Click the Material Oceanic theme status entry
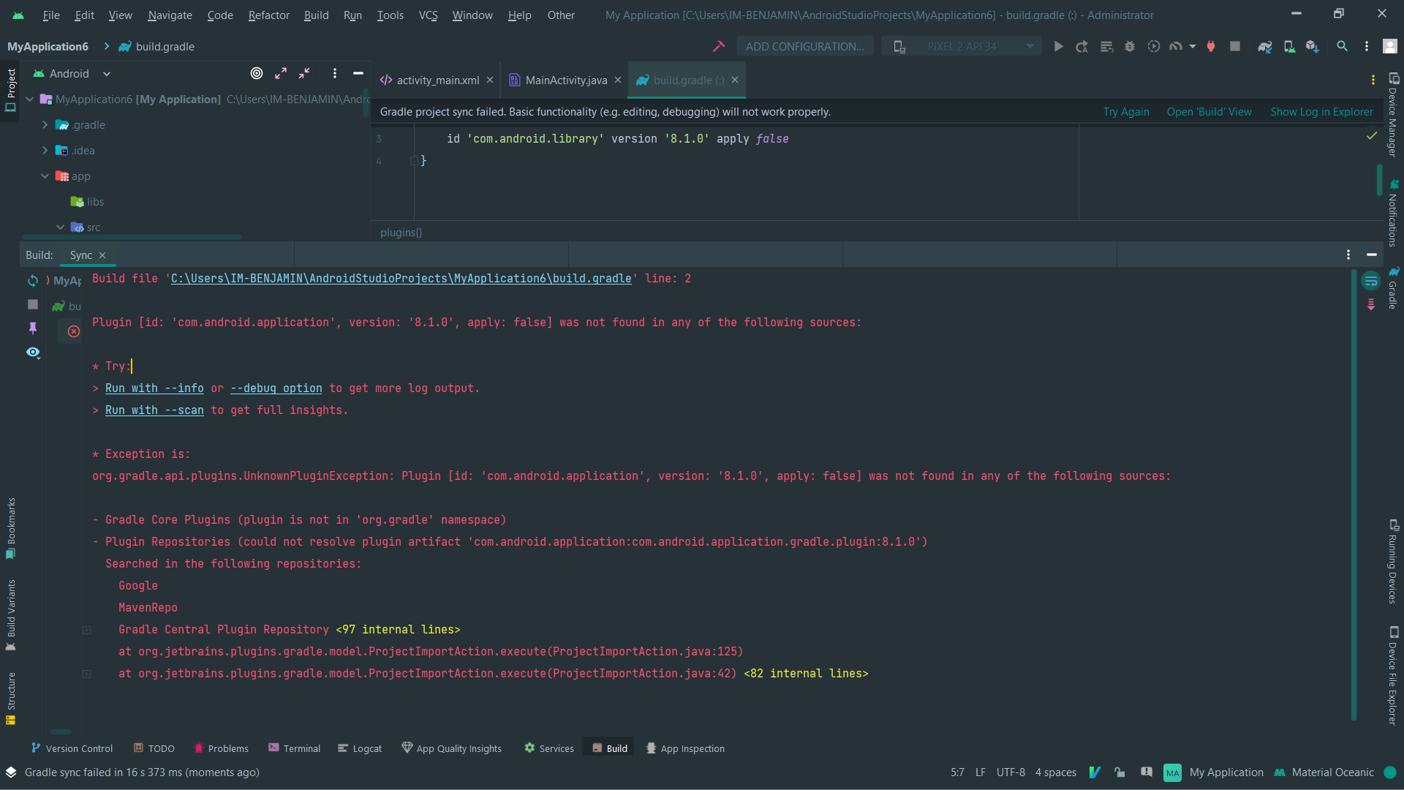This screenshot has height=790, width=1404. [1324, 772]
